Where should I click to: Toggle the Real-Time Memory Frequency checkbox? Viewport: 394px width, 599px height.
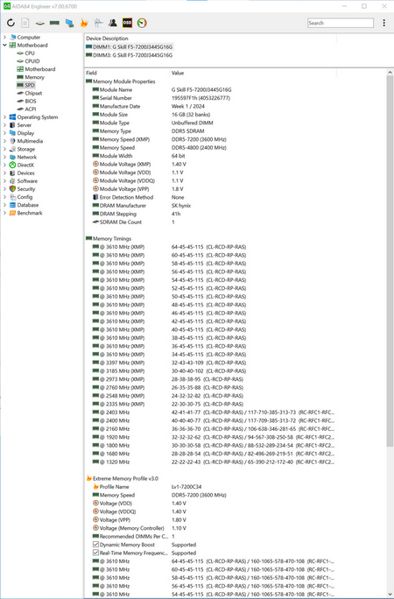point(95,553)
